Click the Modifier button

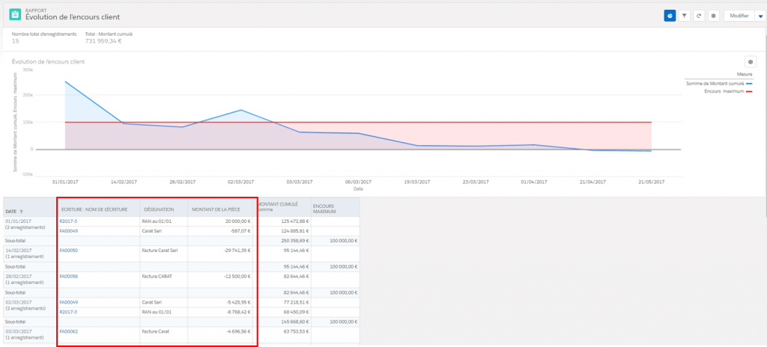(x=738, y=15)
